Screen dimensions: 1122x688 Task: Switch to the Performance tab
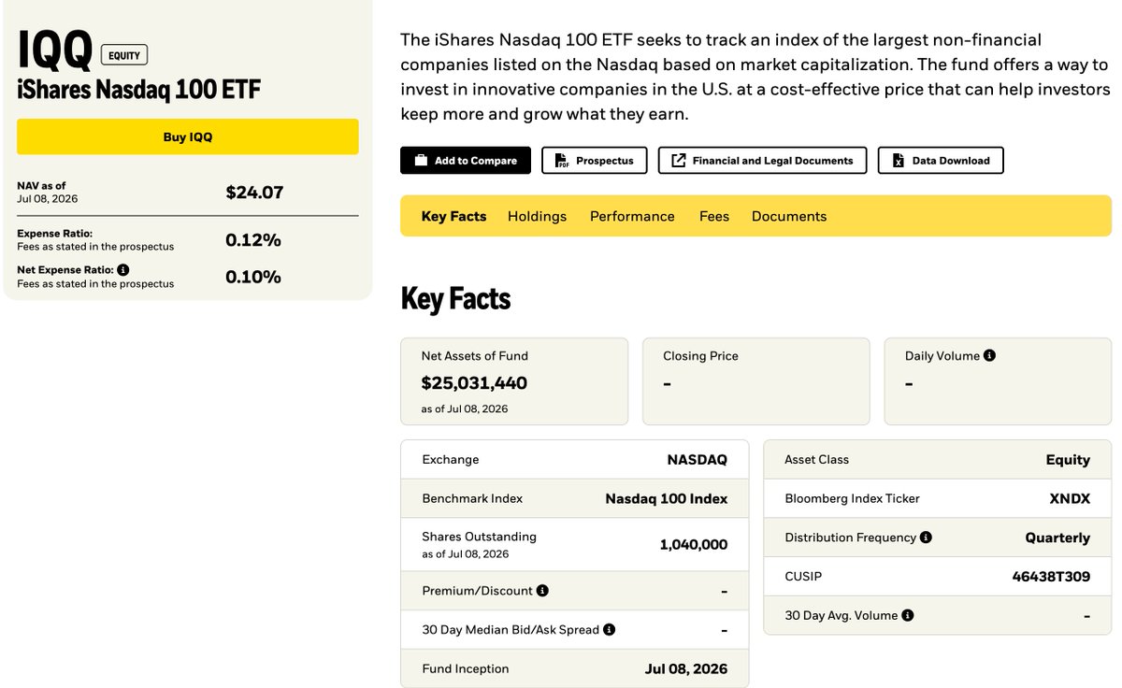tap(632, 216)
